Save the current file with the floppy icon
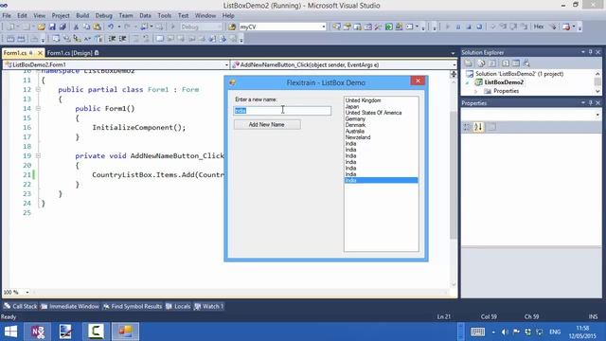Screen dimensions: 606x341 (52, 27)
